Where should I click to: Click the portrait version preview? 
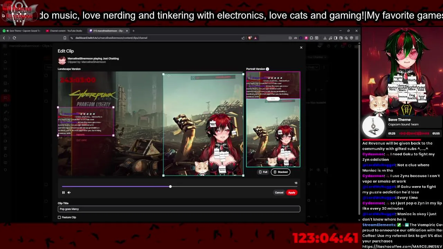pyautogui.click(x=273, y=119)
